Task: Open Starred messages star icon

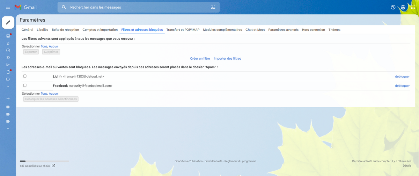Action: point(8,43)
